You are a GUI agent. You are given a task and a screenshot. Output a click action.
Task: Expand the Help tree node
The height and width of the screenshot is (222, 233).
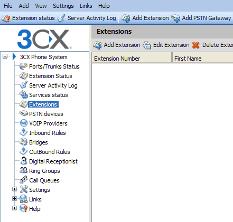pos(14,208)
